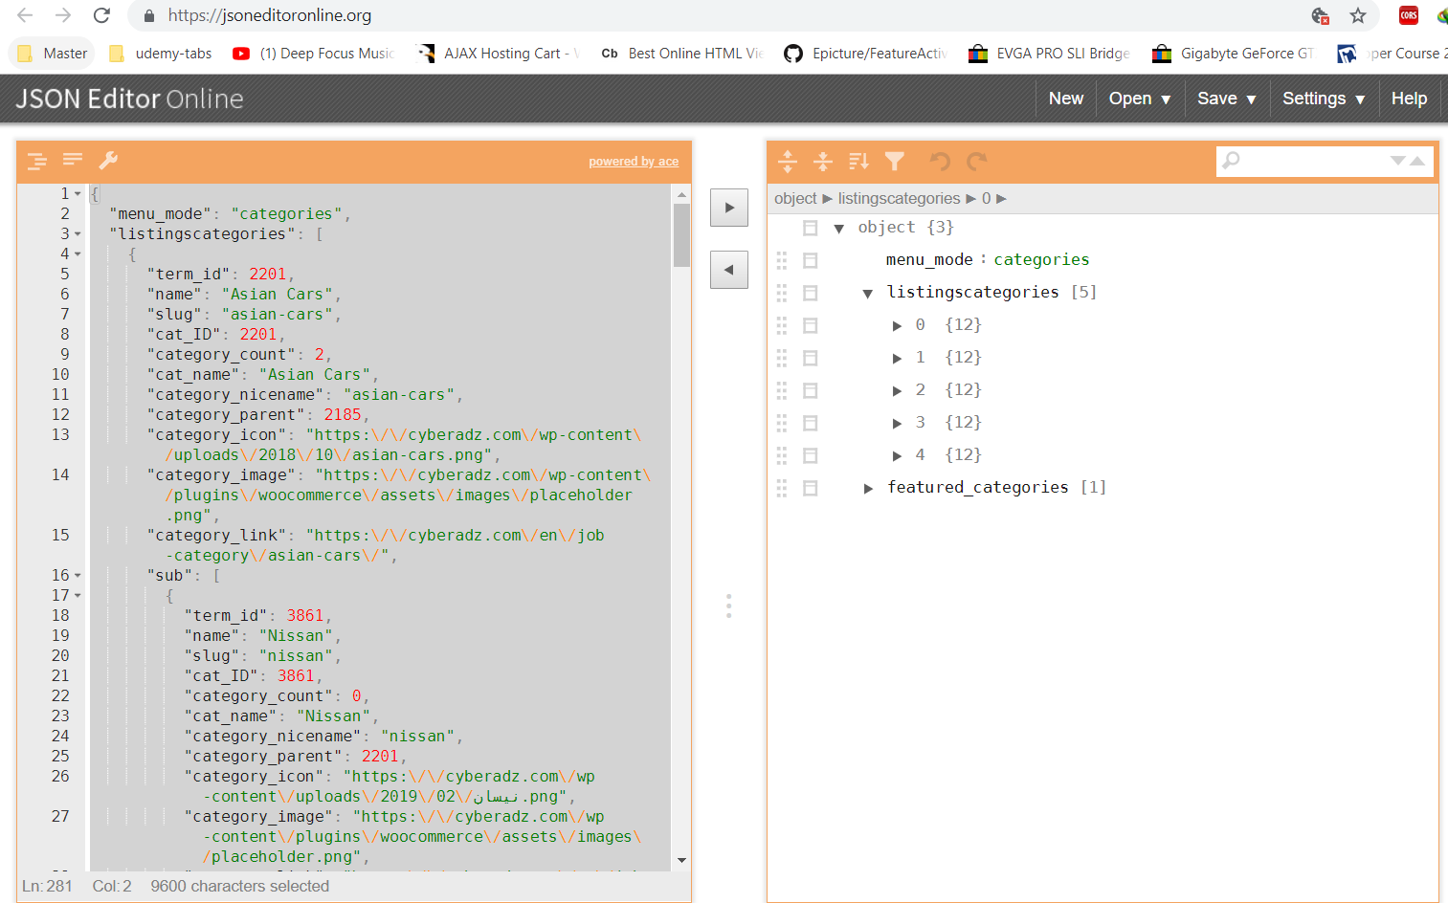The width and height of the screenshot is (1448, 903).
Task: Open action menu for menu_mode row
Action: pos(811,260)
